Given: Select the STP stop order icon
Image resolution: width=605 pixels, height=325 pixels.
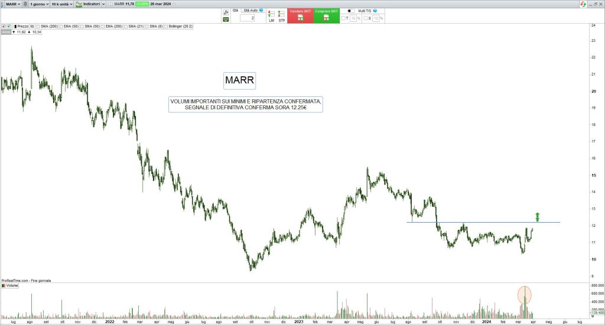Looking at the screenshot, I should point(281,14).
